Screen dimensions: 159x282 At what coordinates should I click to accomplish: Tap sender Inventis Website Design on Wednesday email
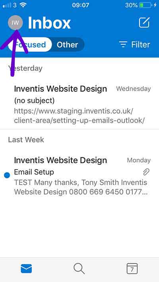(60, 89)
